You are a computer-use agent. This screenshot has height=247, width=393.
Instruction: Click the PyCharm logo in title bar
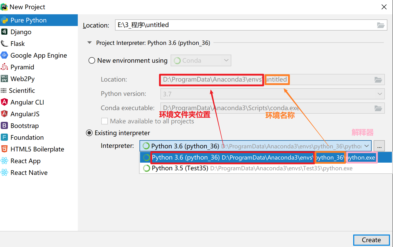click(4, 7)
